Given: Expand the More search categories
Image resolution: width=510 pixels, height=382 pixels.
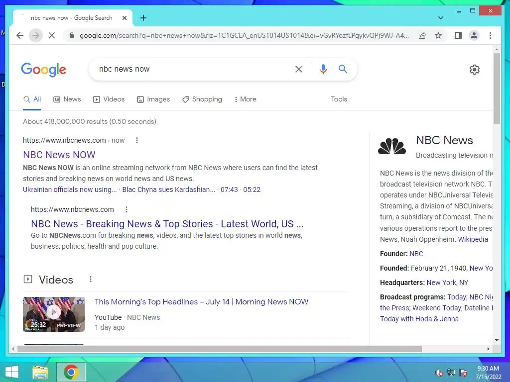Looking at the screenshot, I should (245, 99).
